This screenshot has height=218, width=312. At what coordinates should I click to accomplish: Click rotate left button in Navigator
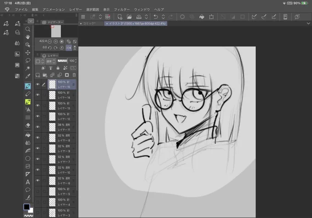(50, 48)
